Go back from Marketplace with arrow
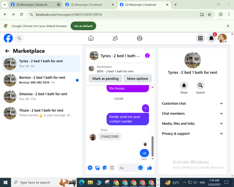Viewport: 234px width, 187px height. coord(7,51)
